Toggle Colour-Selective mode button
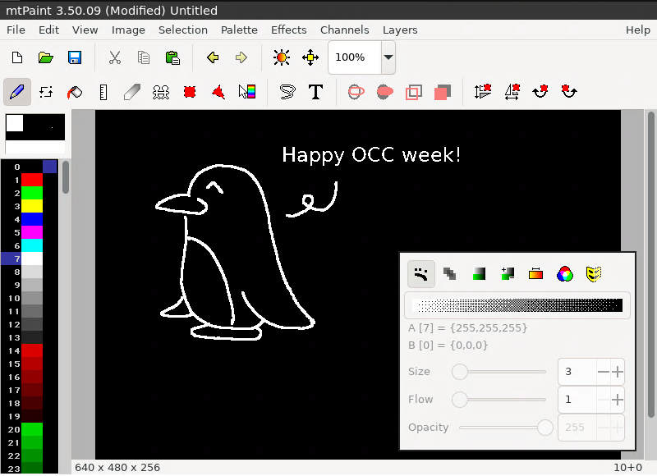 [535, 273]
